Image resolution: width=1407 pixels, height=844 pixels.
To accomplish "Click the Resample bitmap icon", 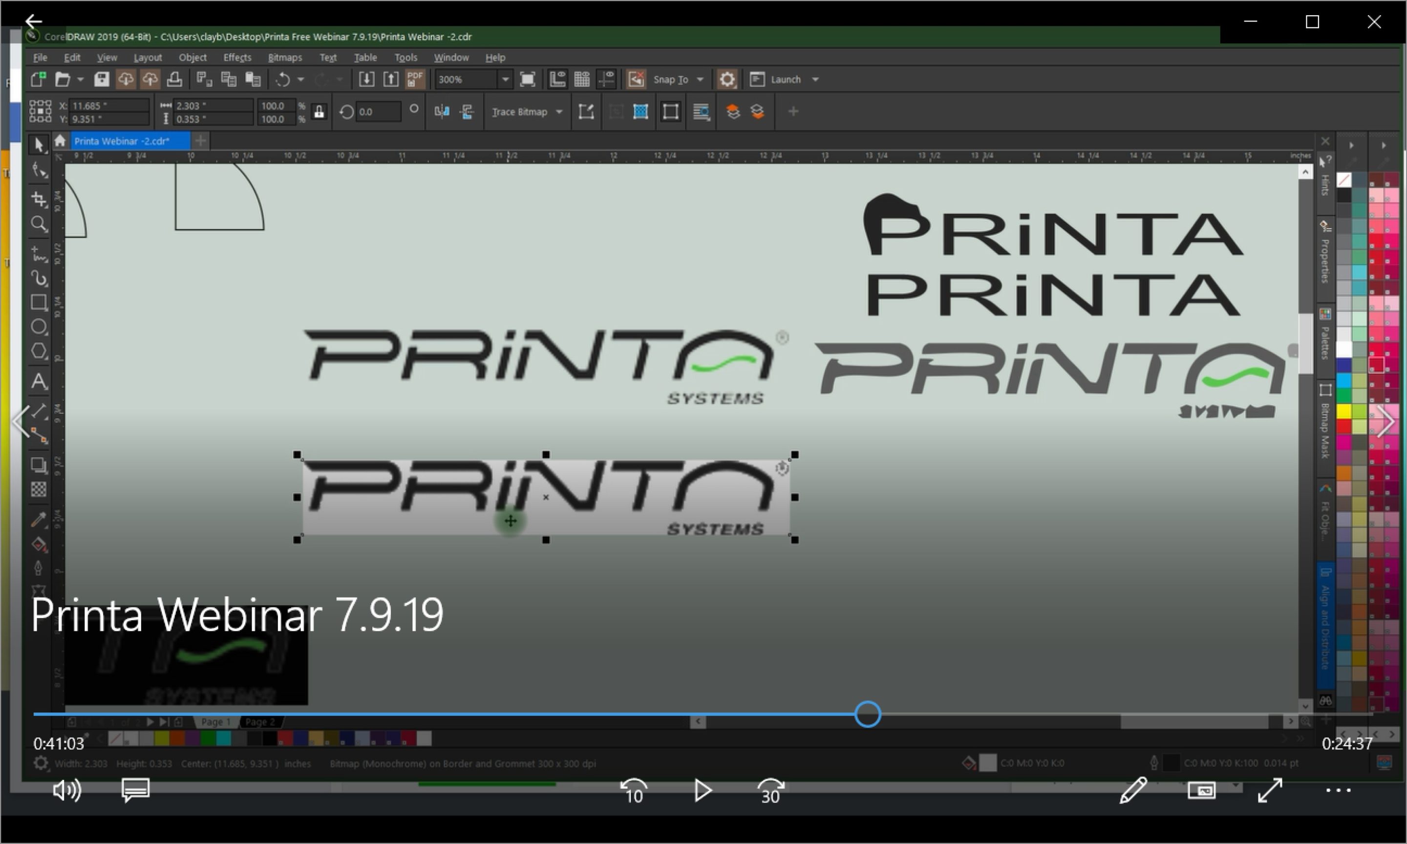I will coord(640,111).
